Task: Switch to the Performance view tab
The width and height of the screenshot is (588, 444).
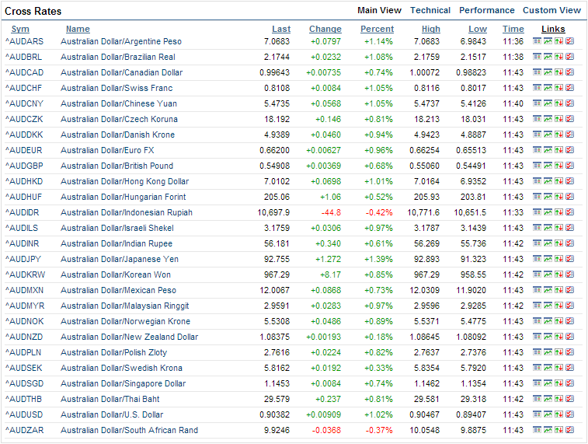Action: click(486, 10)
